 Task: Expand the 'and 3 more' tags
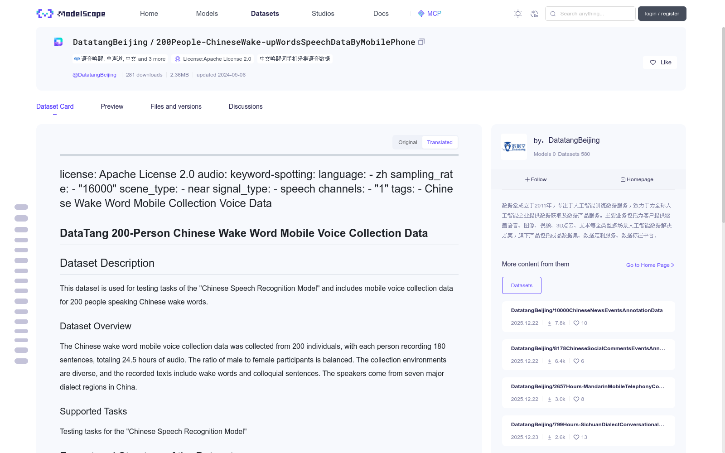(x=152, y=59)
